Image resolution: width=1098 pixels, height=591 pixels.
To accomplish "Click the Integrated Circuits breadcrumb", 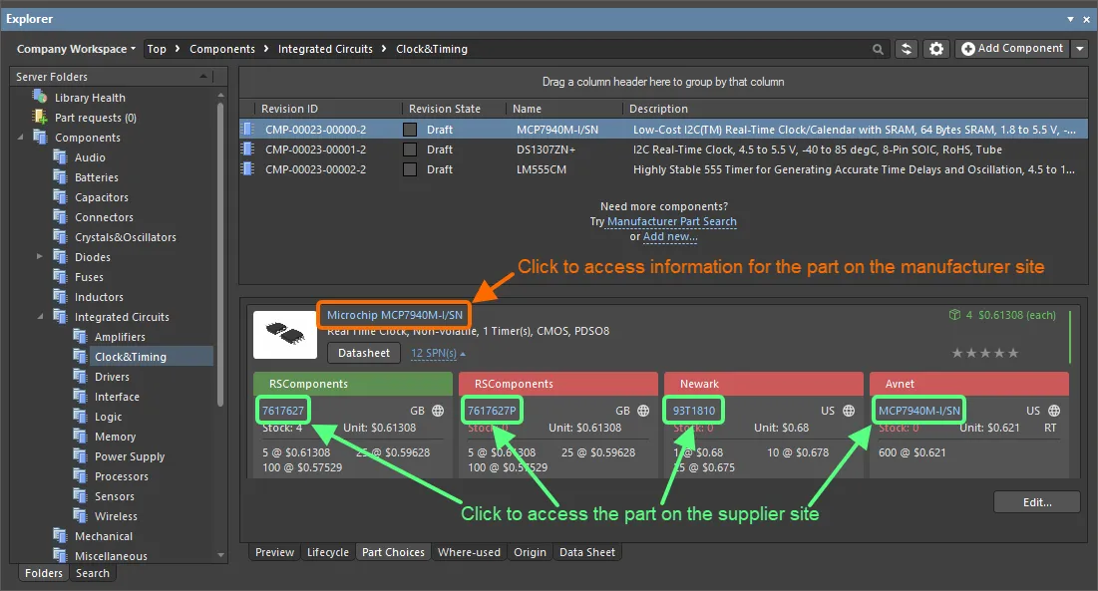I will tap(325, 49).
